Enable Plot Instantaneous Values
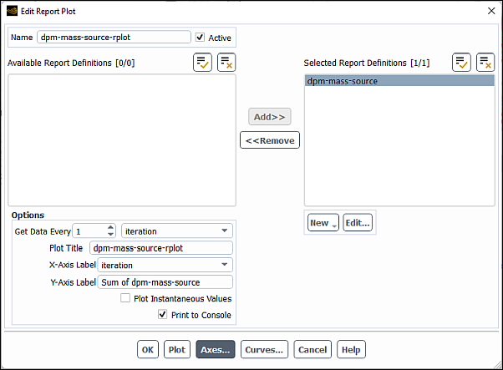503x370 pixels. point(125,298)
